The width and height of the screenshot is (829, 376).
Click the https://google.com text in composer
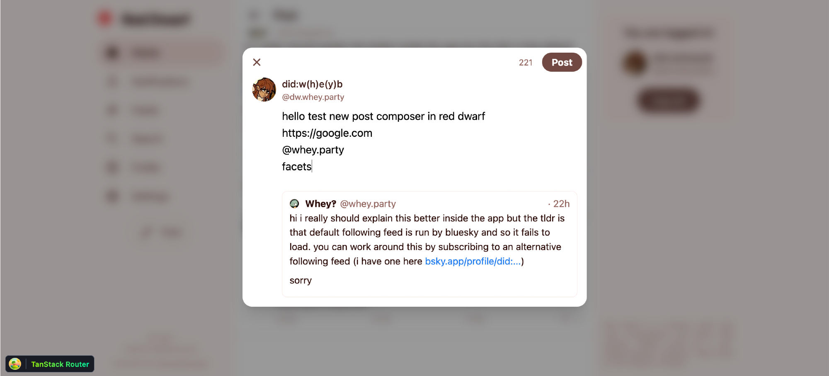pyautogui.click(x=327, y=133)
